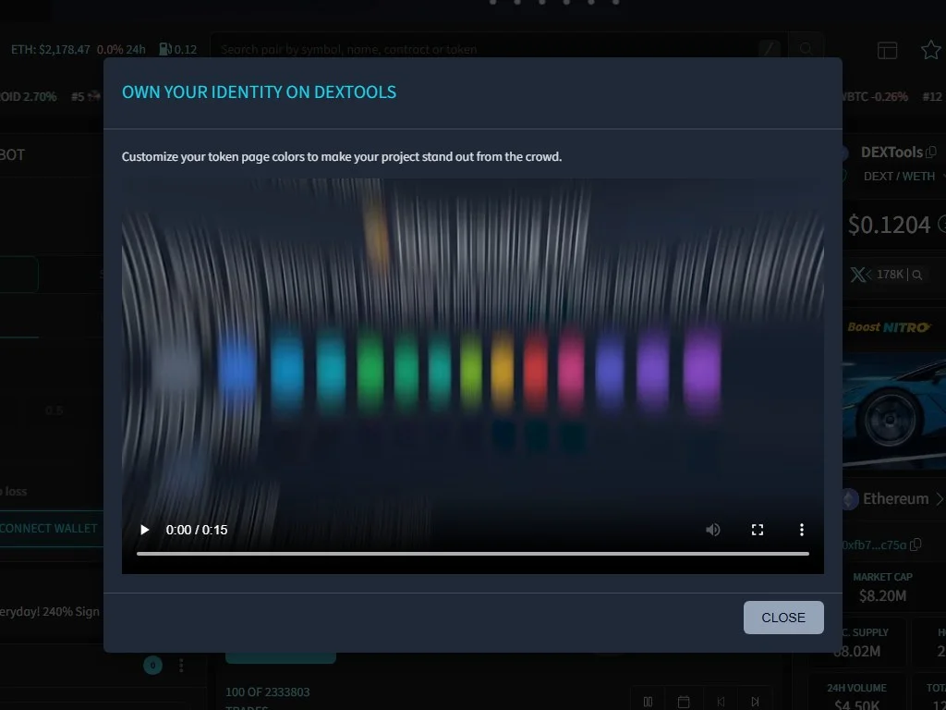Click the gas price indicator
This screenshot has width=946, height=710.
coord(178,50)
